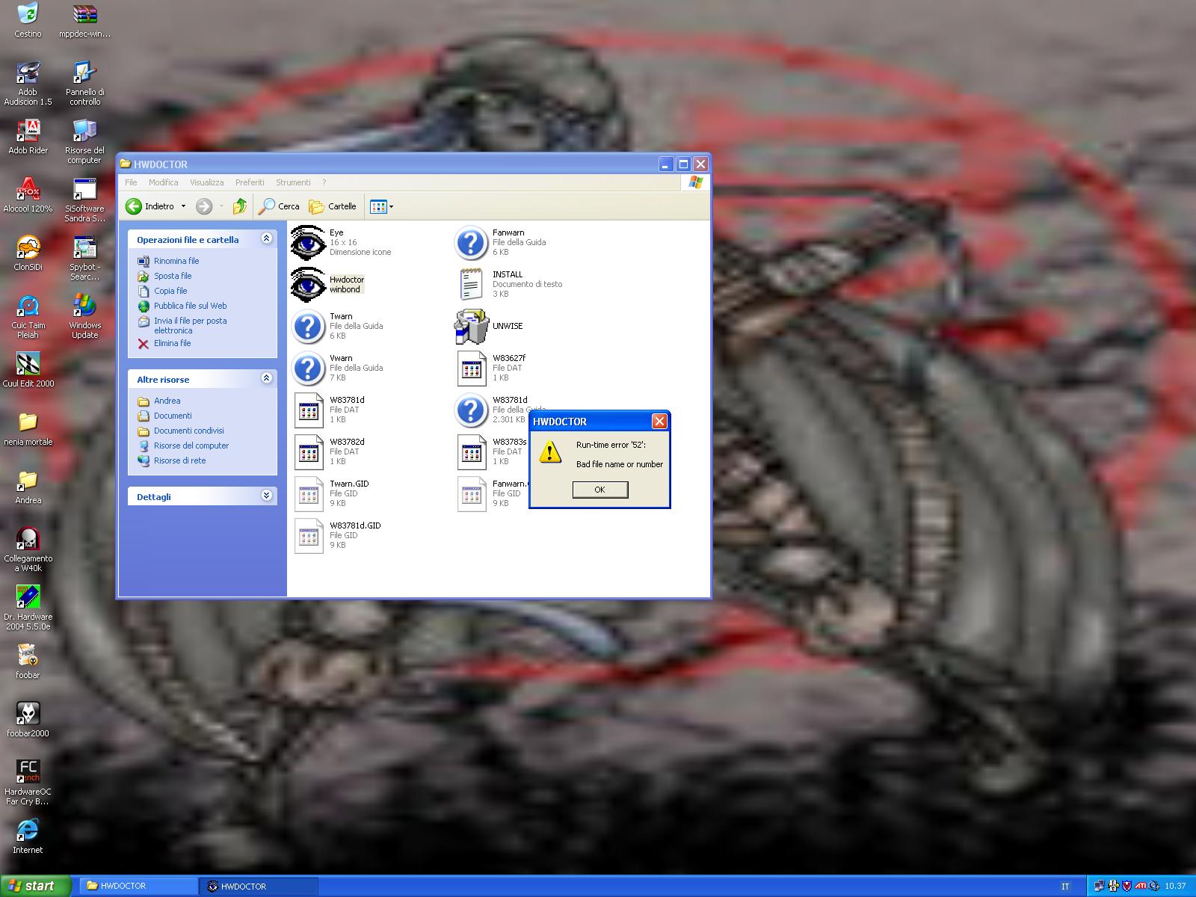
Task: Open the Modifica menu
Action: coord(163,182)
